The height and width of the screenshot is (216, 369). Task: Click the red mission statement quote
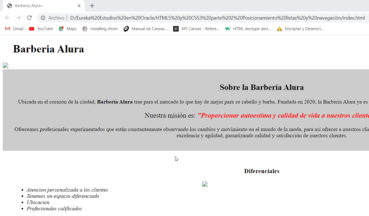[283, 115]
